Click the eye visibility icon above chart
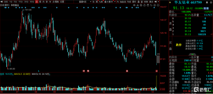This screenshot has width=213, height=94. (x=134, y=5)
